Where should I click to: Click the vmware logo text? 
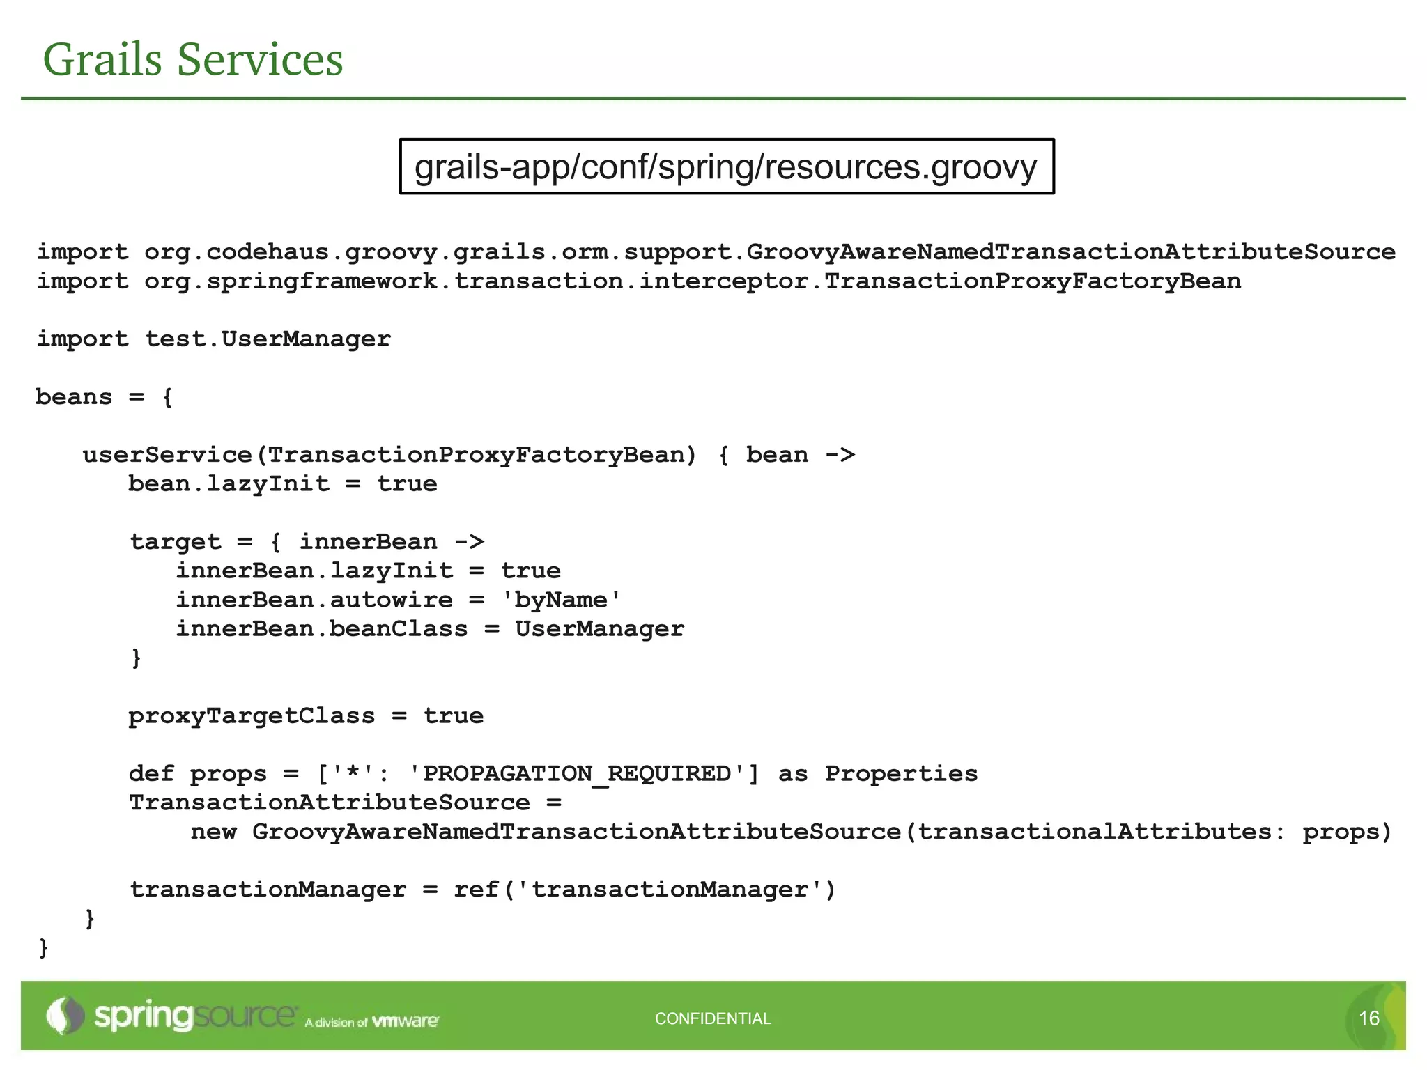tap(406, 1021)
